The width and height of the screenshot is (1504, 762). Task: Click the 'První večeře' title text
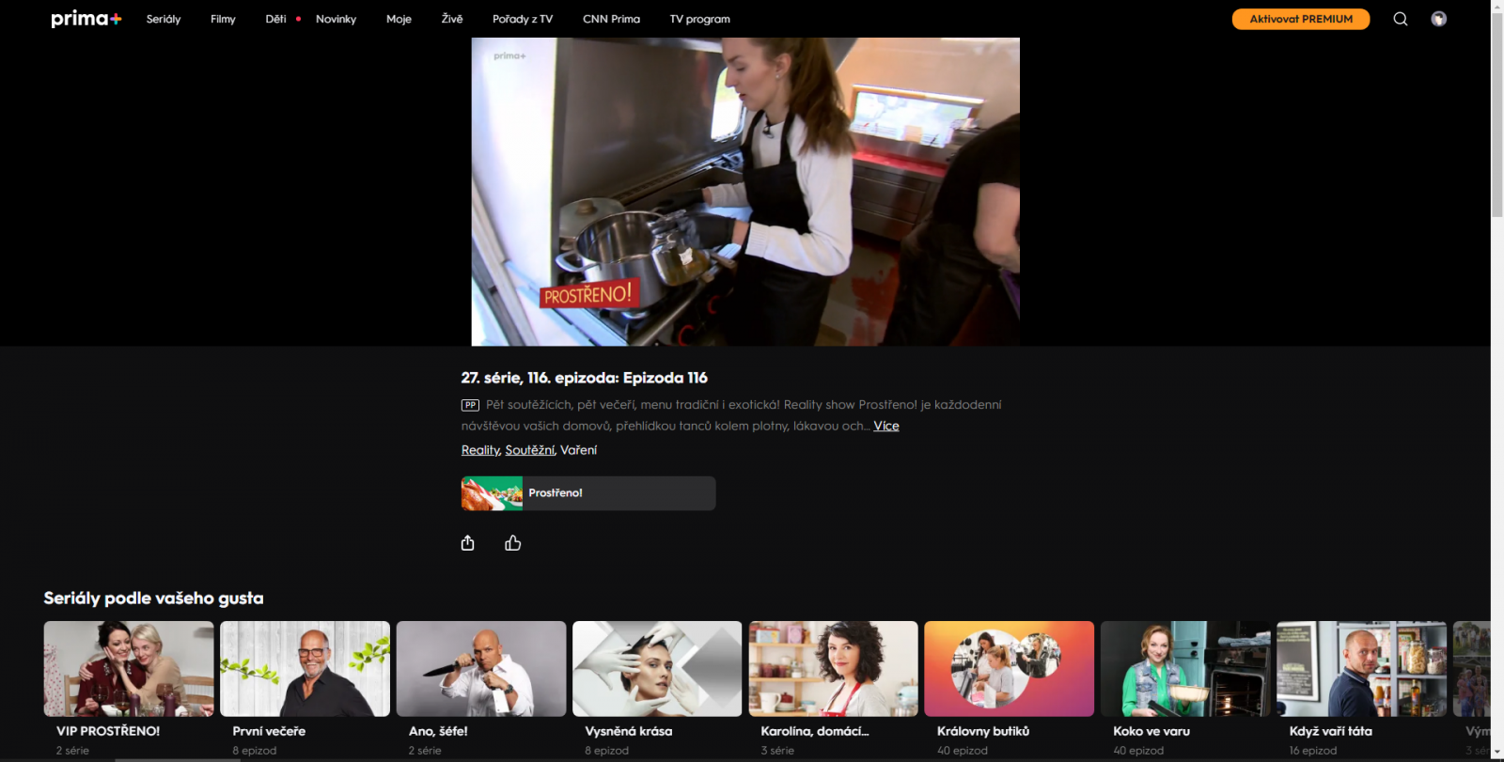(269, 731)
